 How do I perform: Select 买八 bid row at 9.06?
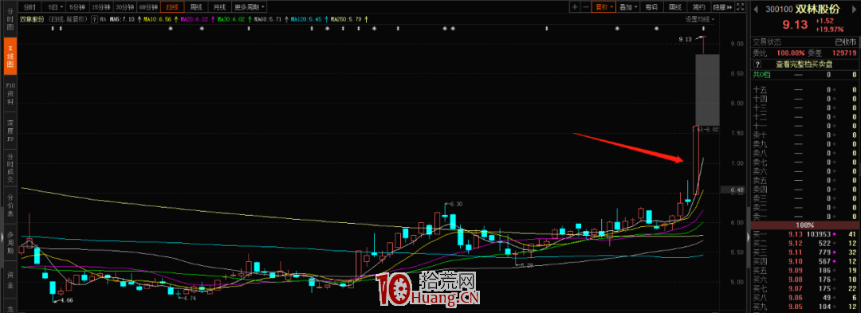(x=804, y=297)
